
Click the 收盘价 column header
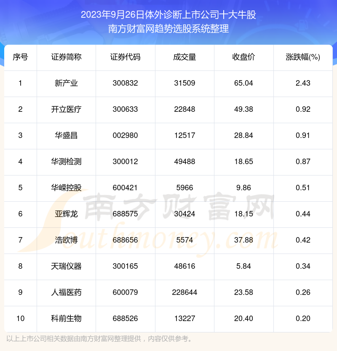point(243,57)
